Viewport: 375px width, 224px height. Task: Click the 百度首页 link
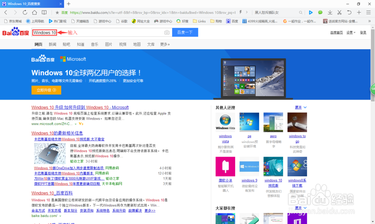pyautogui.click(x=336, y=33)
